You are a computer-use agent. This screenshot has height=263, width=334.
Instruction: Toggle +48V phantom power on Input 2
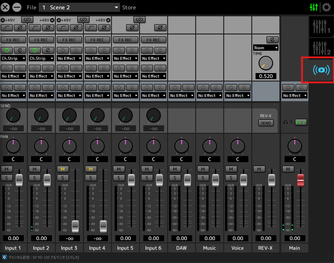point(52,20)
